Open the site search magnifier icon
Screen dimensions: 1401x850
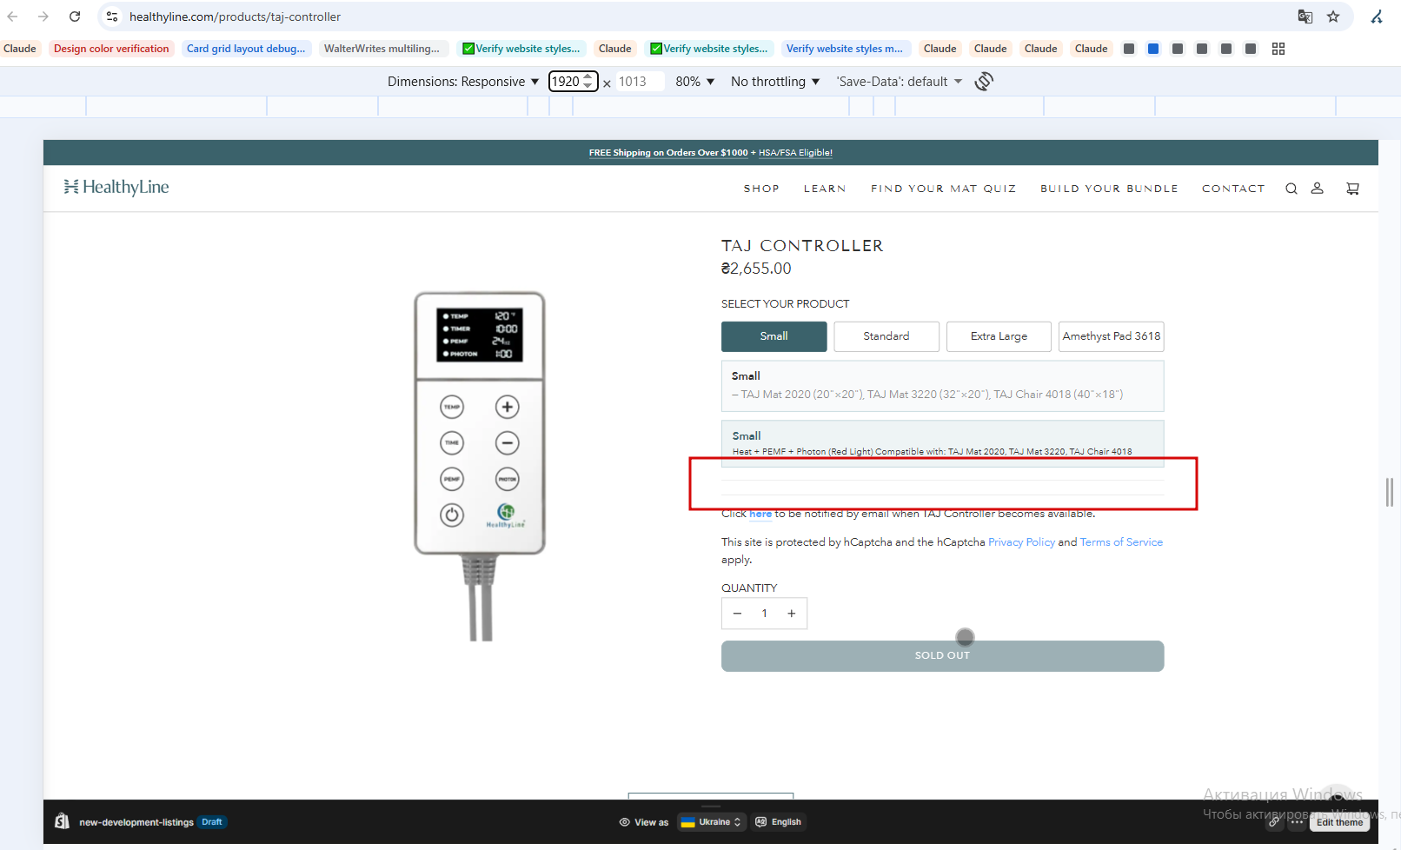click(1291, 189)
